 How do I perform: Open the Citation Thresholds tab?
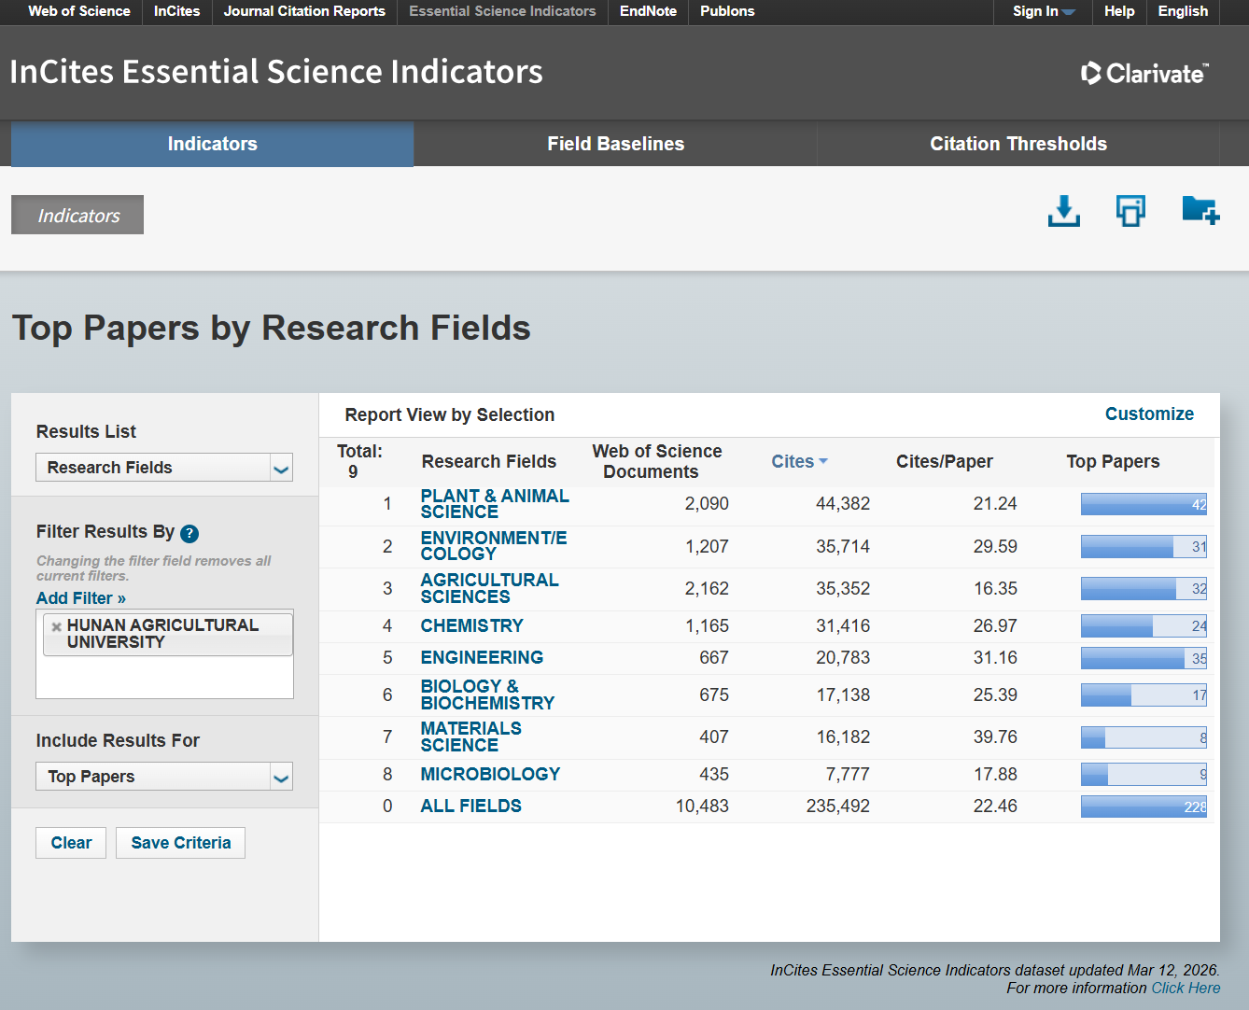1017,144
